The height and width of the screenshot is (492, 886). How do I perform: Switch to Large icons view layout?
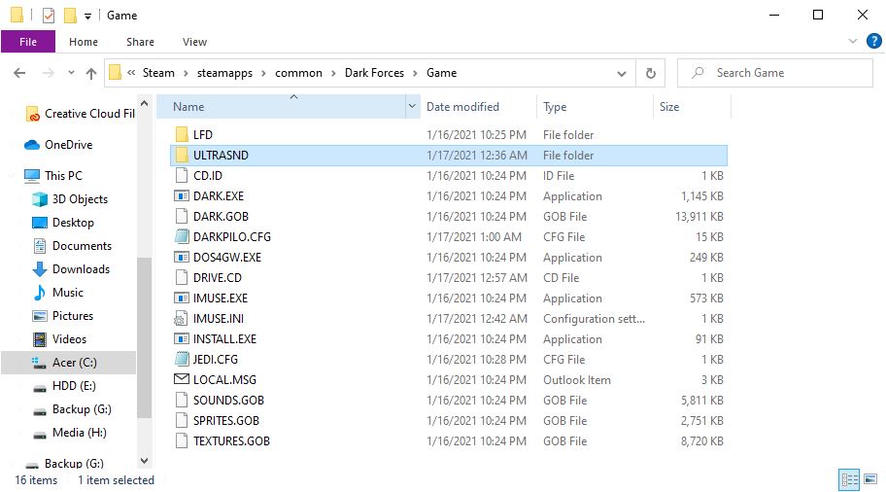tap(870, 479)
